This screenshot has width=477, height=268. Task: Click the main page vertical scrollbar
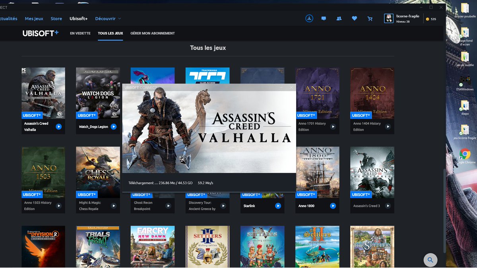(x=444, y=210)
